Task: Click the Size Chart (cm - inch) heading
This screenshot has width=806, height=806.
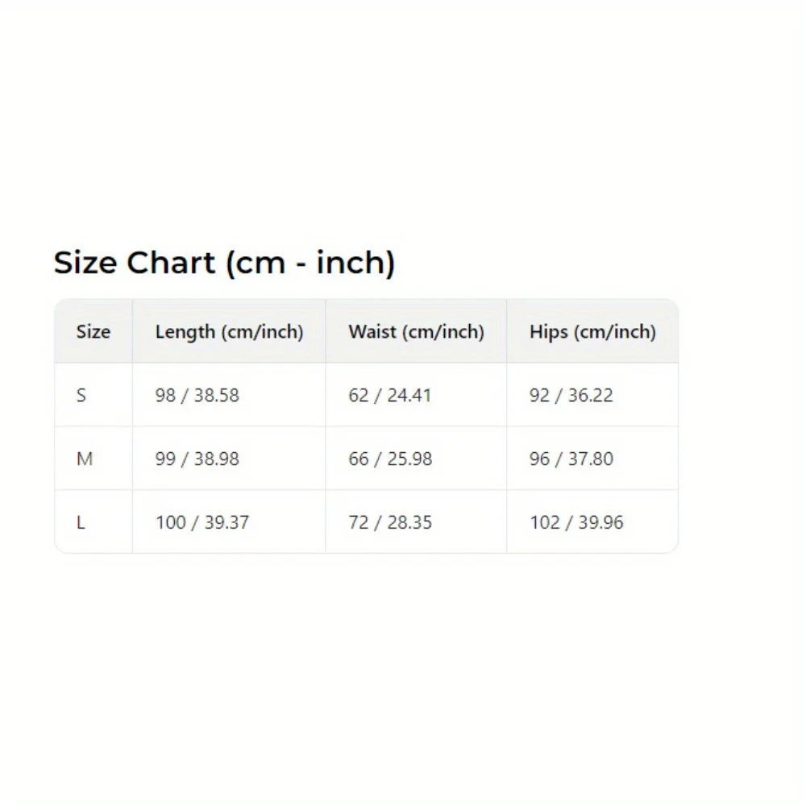Action: coord(224,264)
